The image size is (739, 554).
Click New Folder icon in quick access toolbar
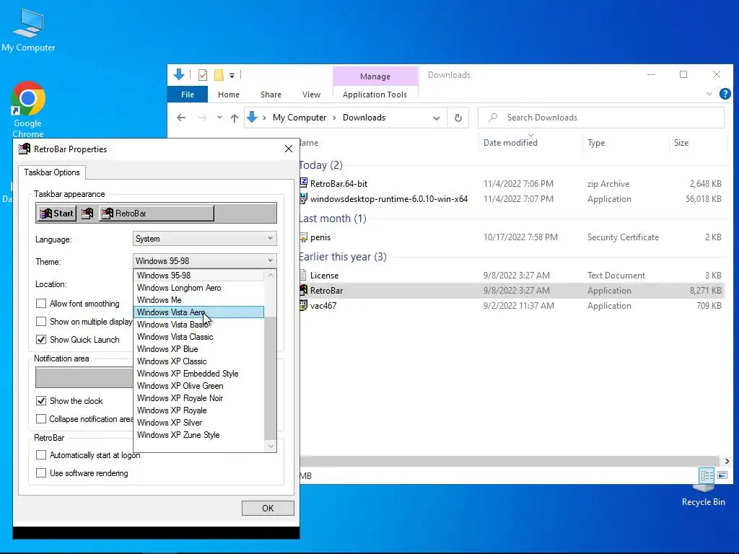219,75
